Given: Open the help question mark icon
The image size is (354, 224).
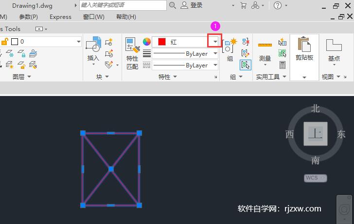Looking at the screenshot, I should (x=278, y=5).
